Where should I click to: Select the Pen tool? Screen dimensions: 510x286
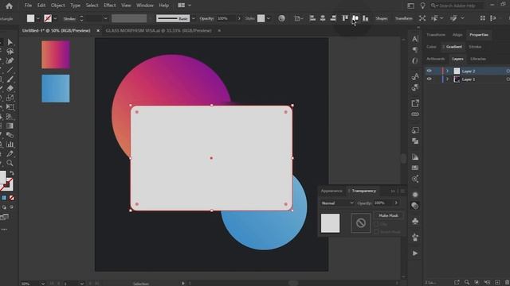click(x=10, y=60)
